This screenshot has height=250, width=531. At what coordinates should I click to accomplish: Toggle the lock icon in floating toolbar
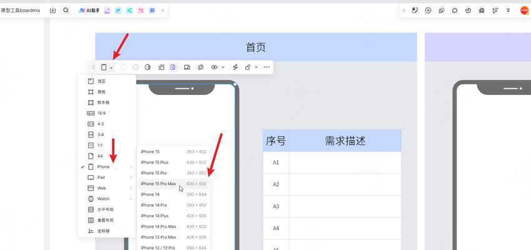(248, 67)
